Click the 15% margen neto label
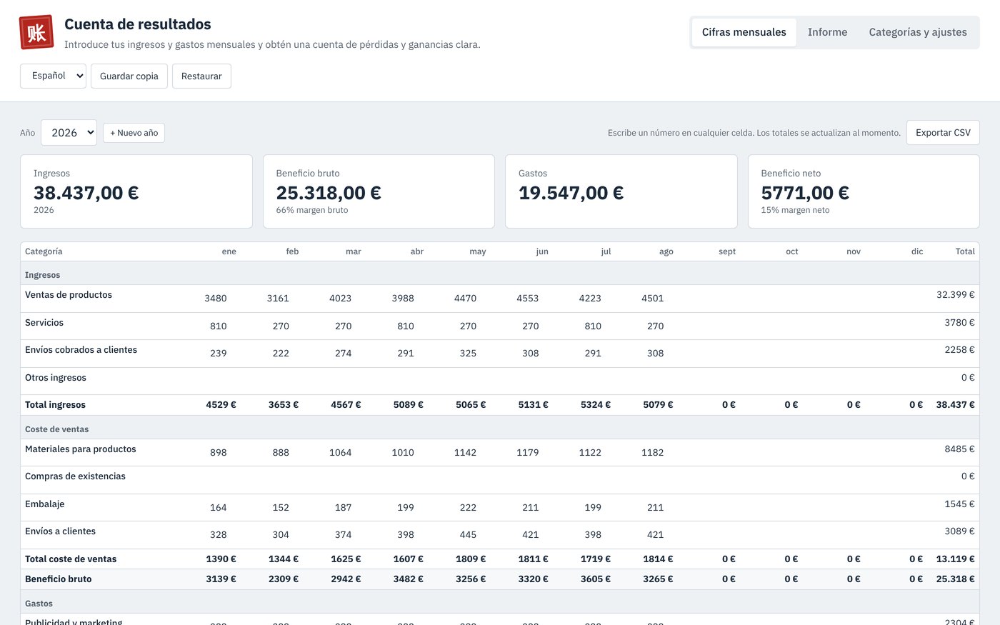1000x625 pixels. [x=796, y=210]
